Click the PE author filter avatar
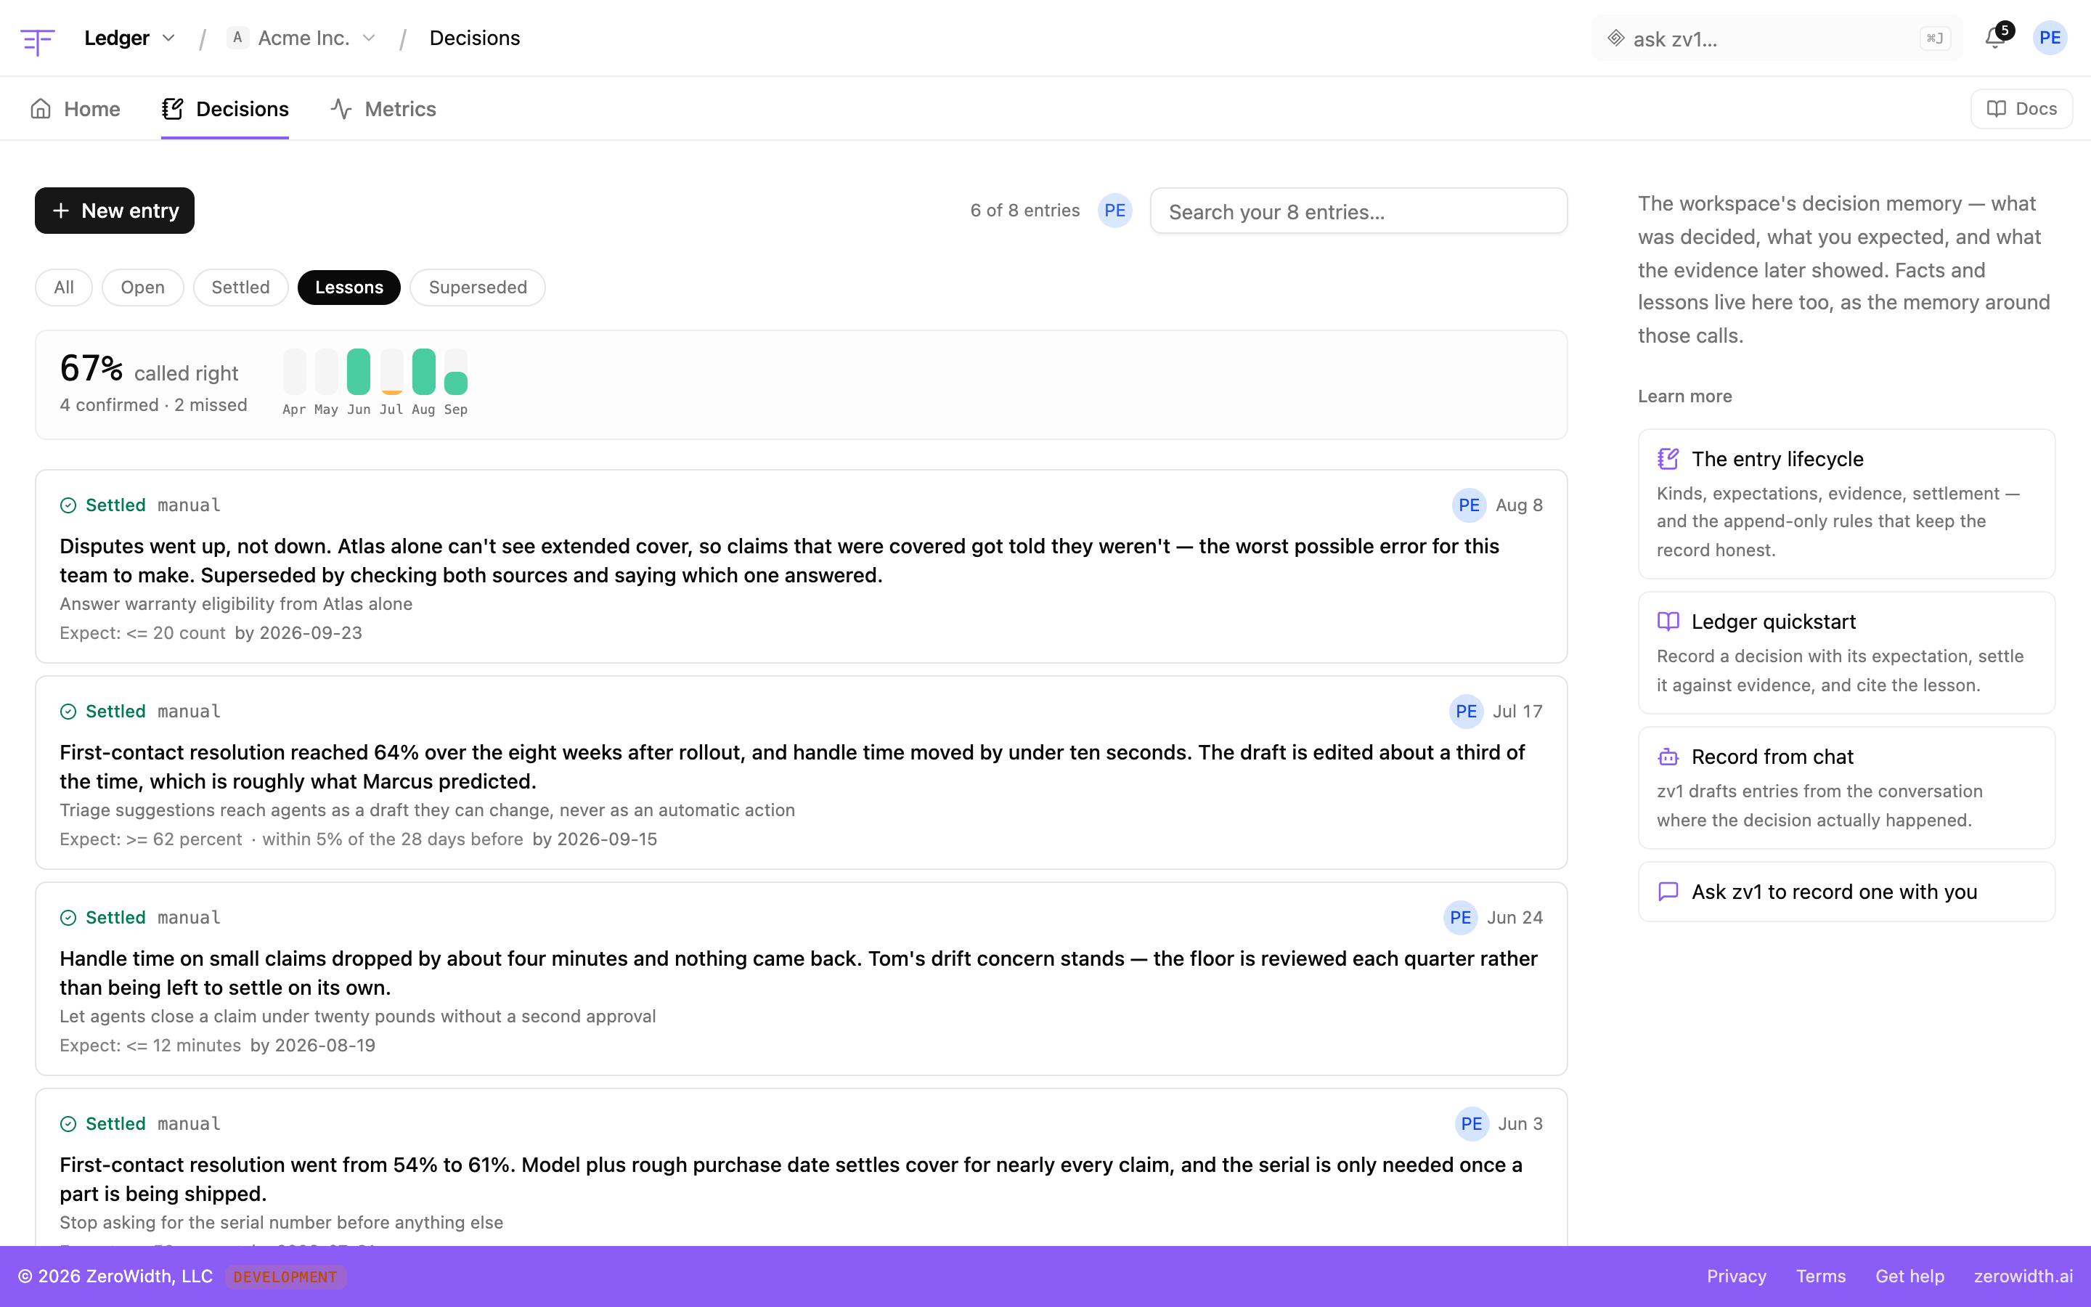Image resolution: width=2091 pixels, height=1307 pixels. tap(1114, 211)
